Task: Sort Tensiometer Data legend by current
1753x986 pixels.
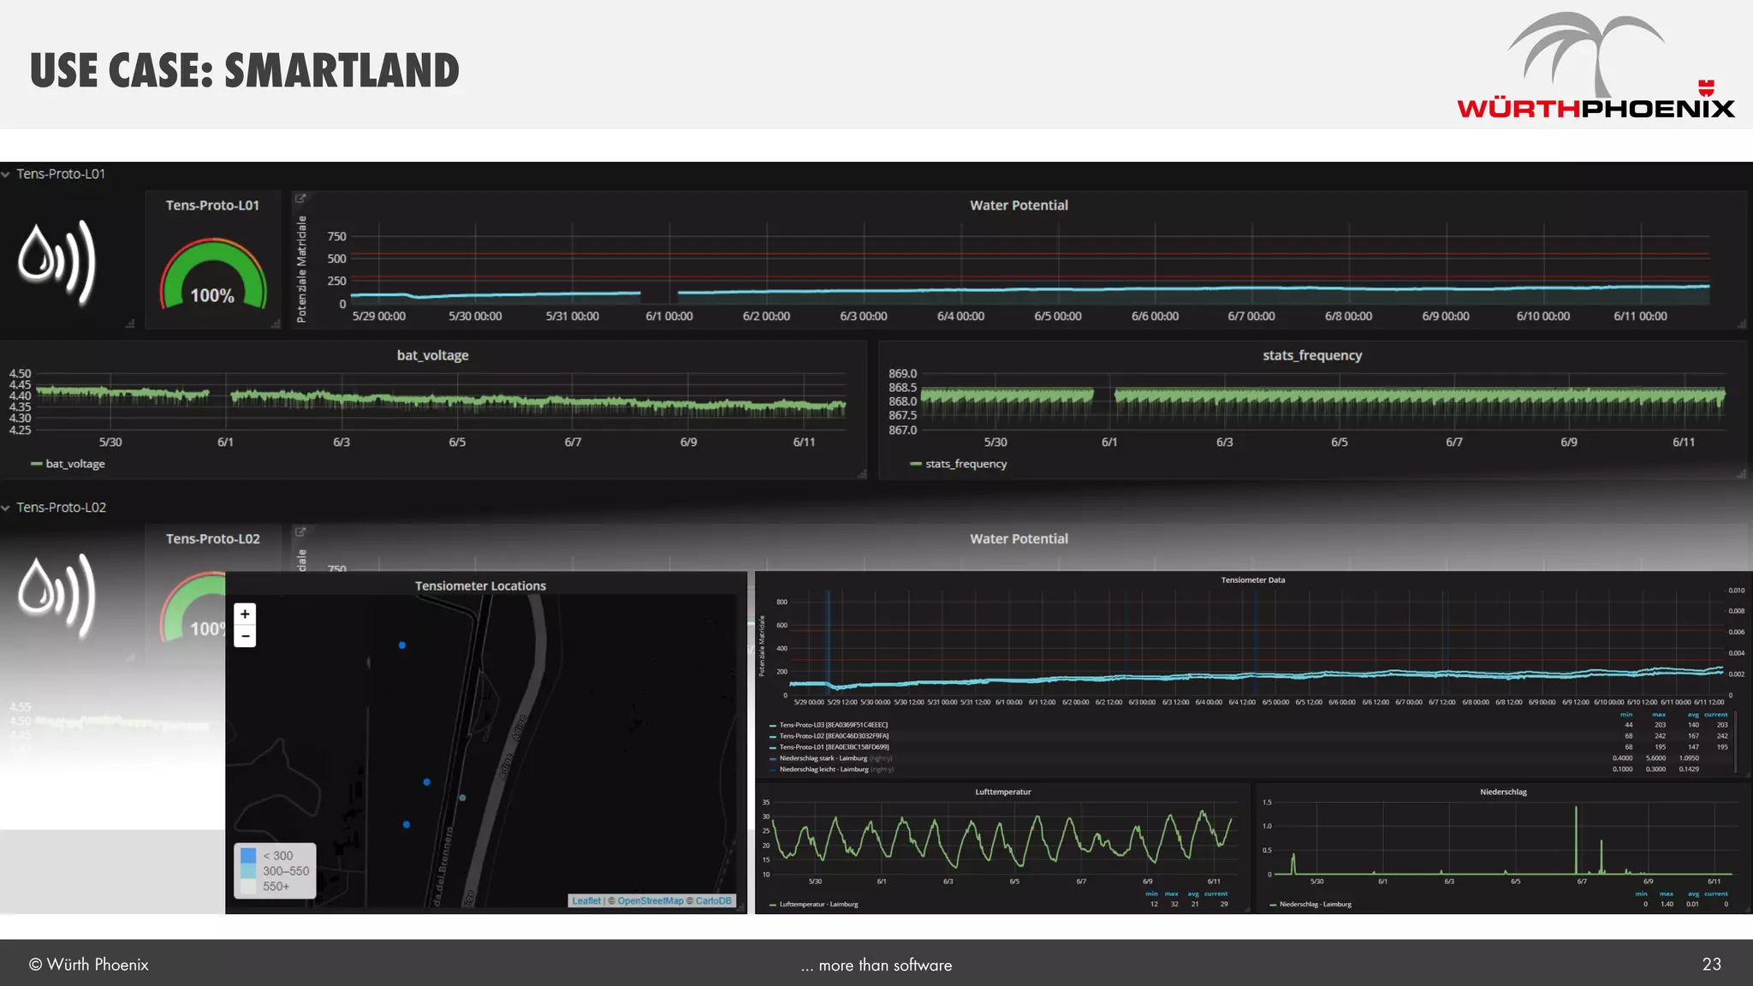Action: coord(1716,715)
